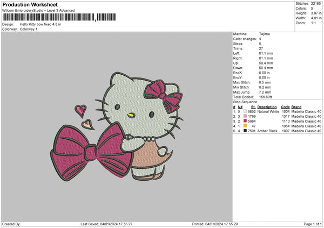Click the Code column header

pos(285,106)
